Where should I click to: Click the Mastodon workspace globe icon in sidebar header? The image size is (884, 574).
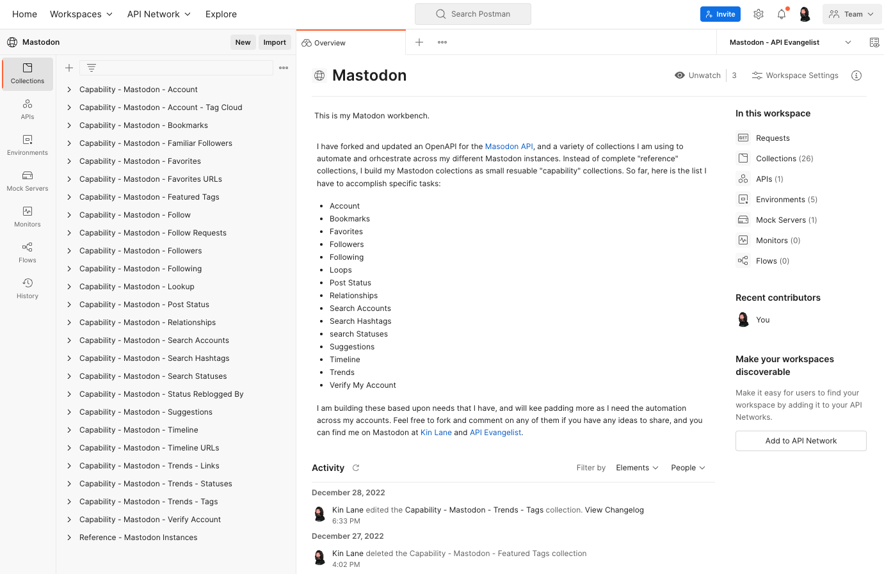(x=12, y=42)
